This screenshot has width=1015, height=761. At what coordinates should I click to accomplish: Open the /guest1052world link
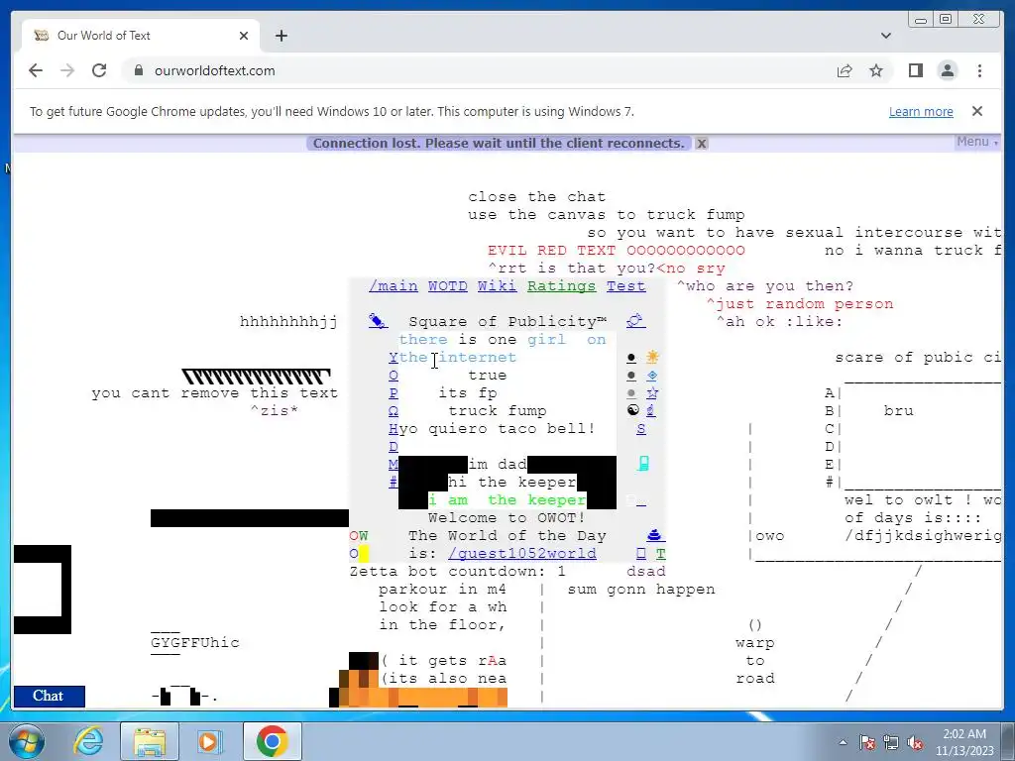coord(521,554)
